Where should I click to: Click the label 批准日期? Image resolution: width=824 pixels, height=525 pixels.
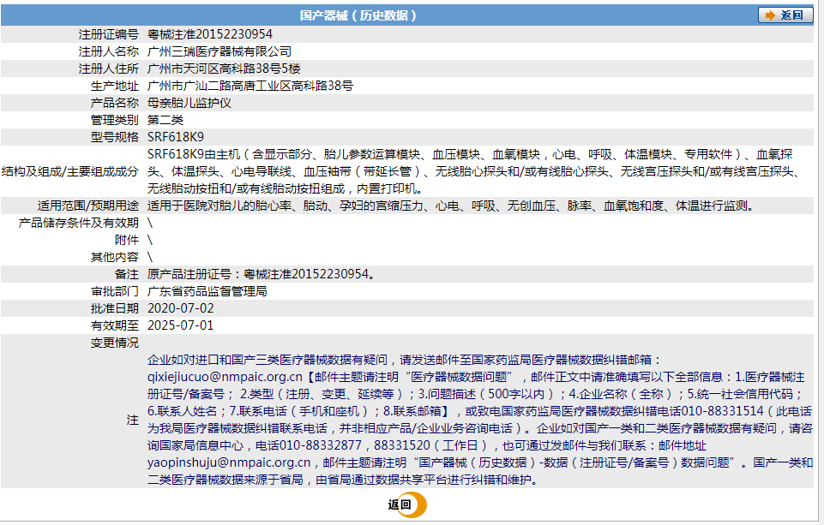(115, 308)
